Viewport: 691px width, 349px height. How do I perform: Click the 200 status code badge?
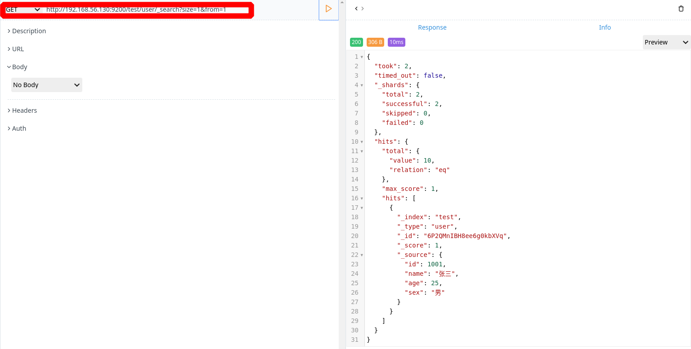click(x=356, y=42)
